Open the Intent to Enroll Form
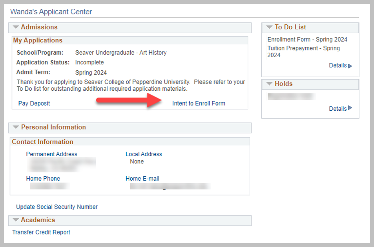This screenshot has width=374, height=247. point(199,104)
